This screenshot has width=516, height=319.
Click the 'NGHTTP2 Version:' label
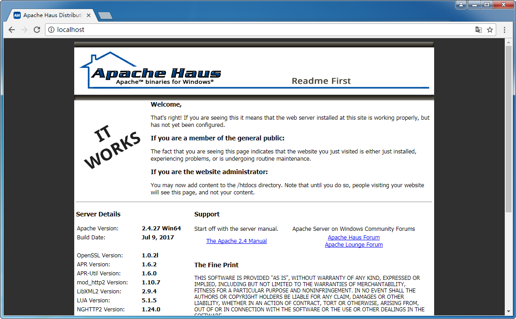point(101,310)
